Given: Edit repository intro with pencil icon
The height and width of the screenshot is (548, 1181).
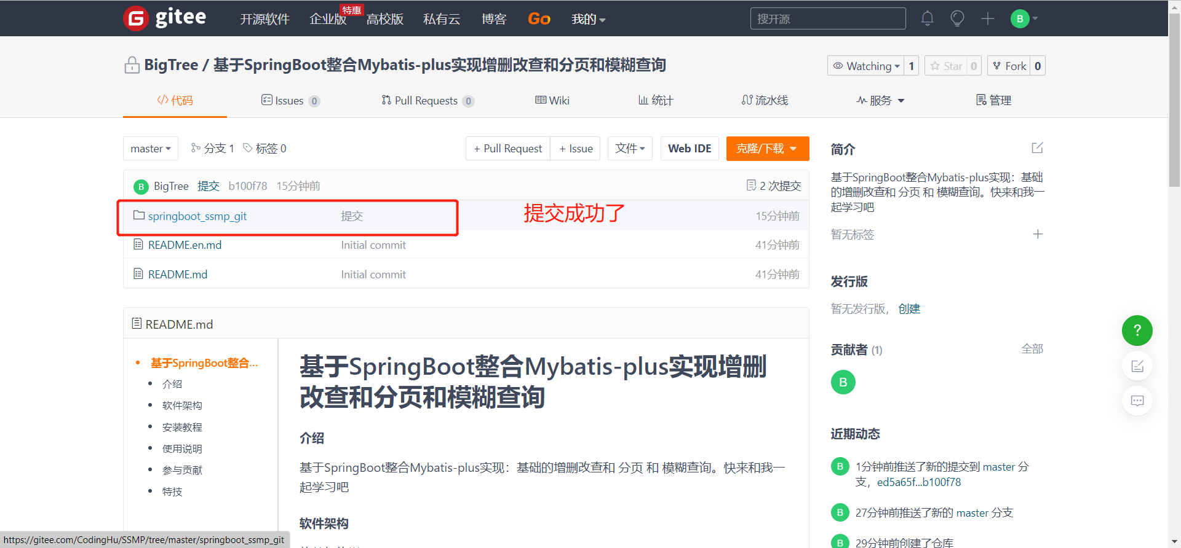Looking at the screenshot, I should 1037,148.
